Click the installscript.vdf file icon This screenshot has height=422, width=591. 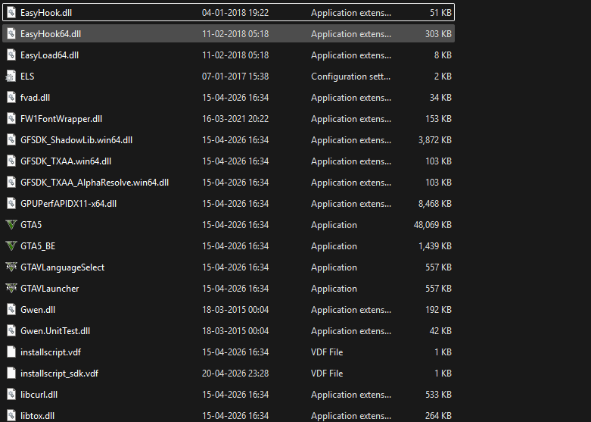pyautogui.click(x=11, y=352)
